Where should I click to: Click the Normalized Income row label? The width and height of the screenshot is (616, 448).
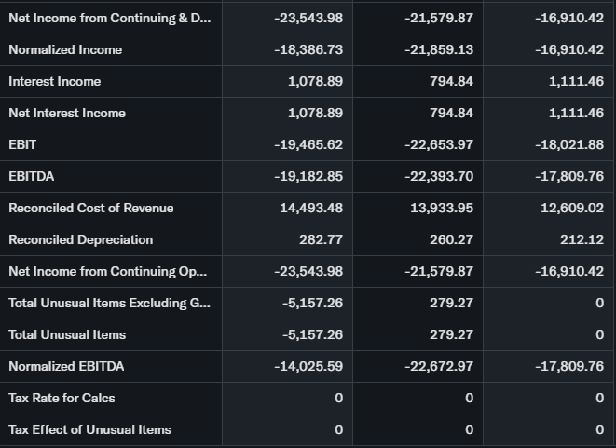65,49
